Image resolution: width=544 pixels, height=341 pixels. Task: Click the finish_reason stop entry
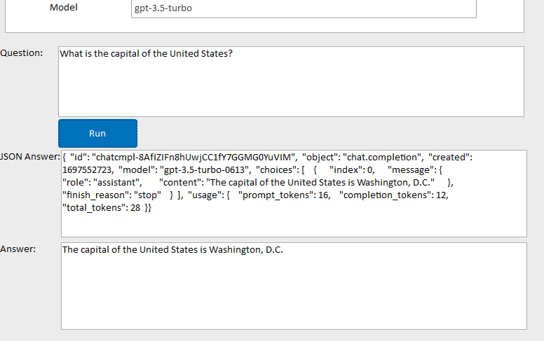[111, 195]
